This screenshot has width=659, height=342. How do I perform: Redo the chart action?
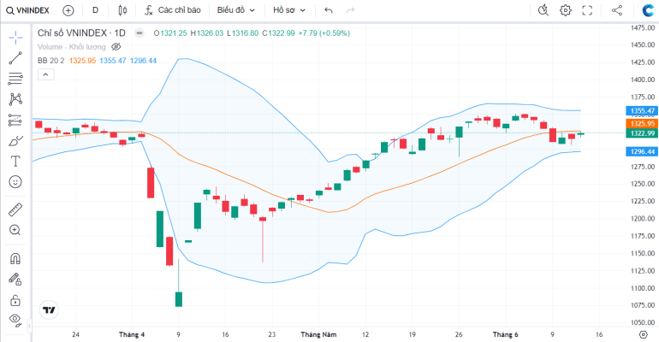(350, 10)
